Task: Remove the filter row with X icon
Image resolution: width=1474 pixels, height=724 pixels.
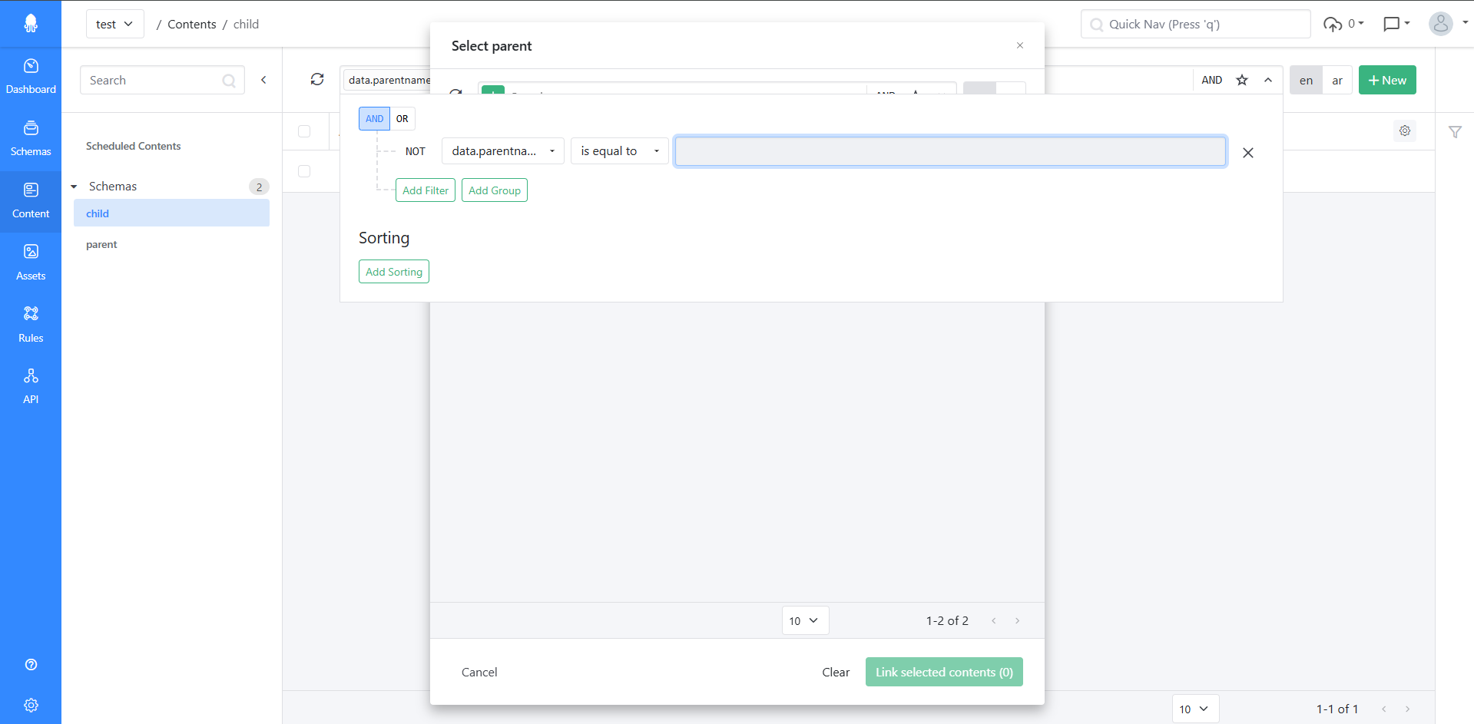Action: point(1248,153)
